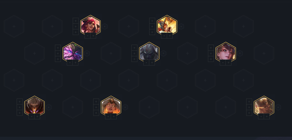Select the yellow roaring creature champion portrait
Viewport: 292px width, 140px height.
tap(167, 25)
